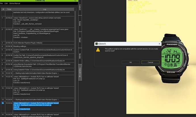Select the Config File Path log row

tap(38, 56)
